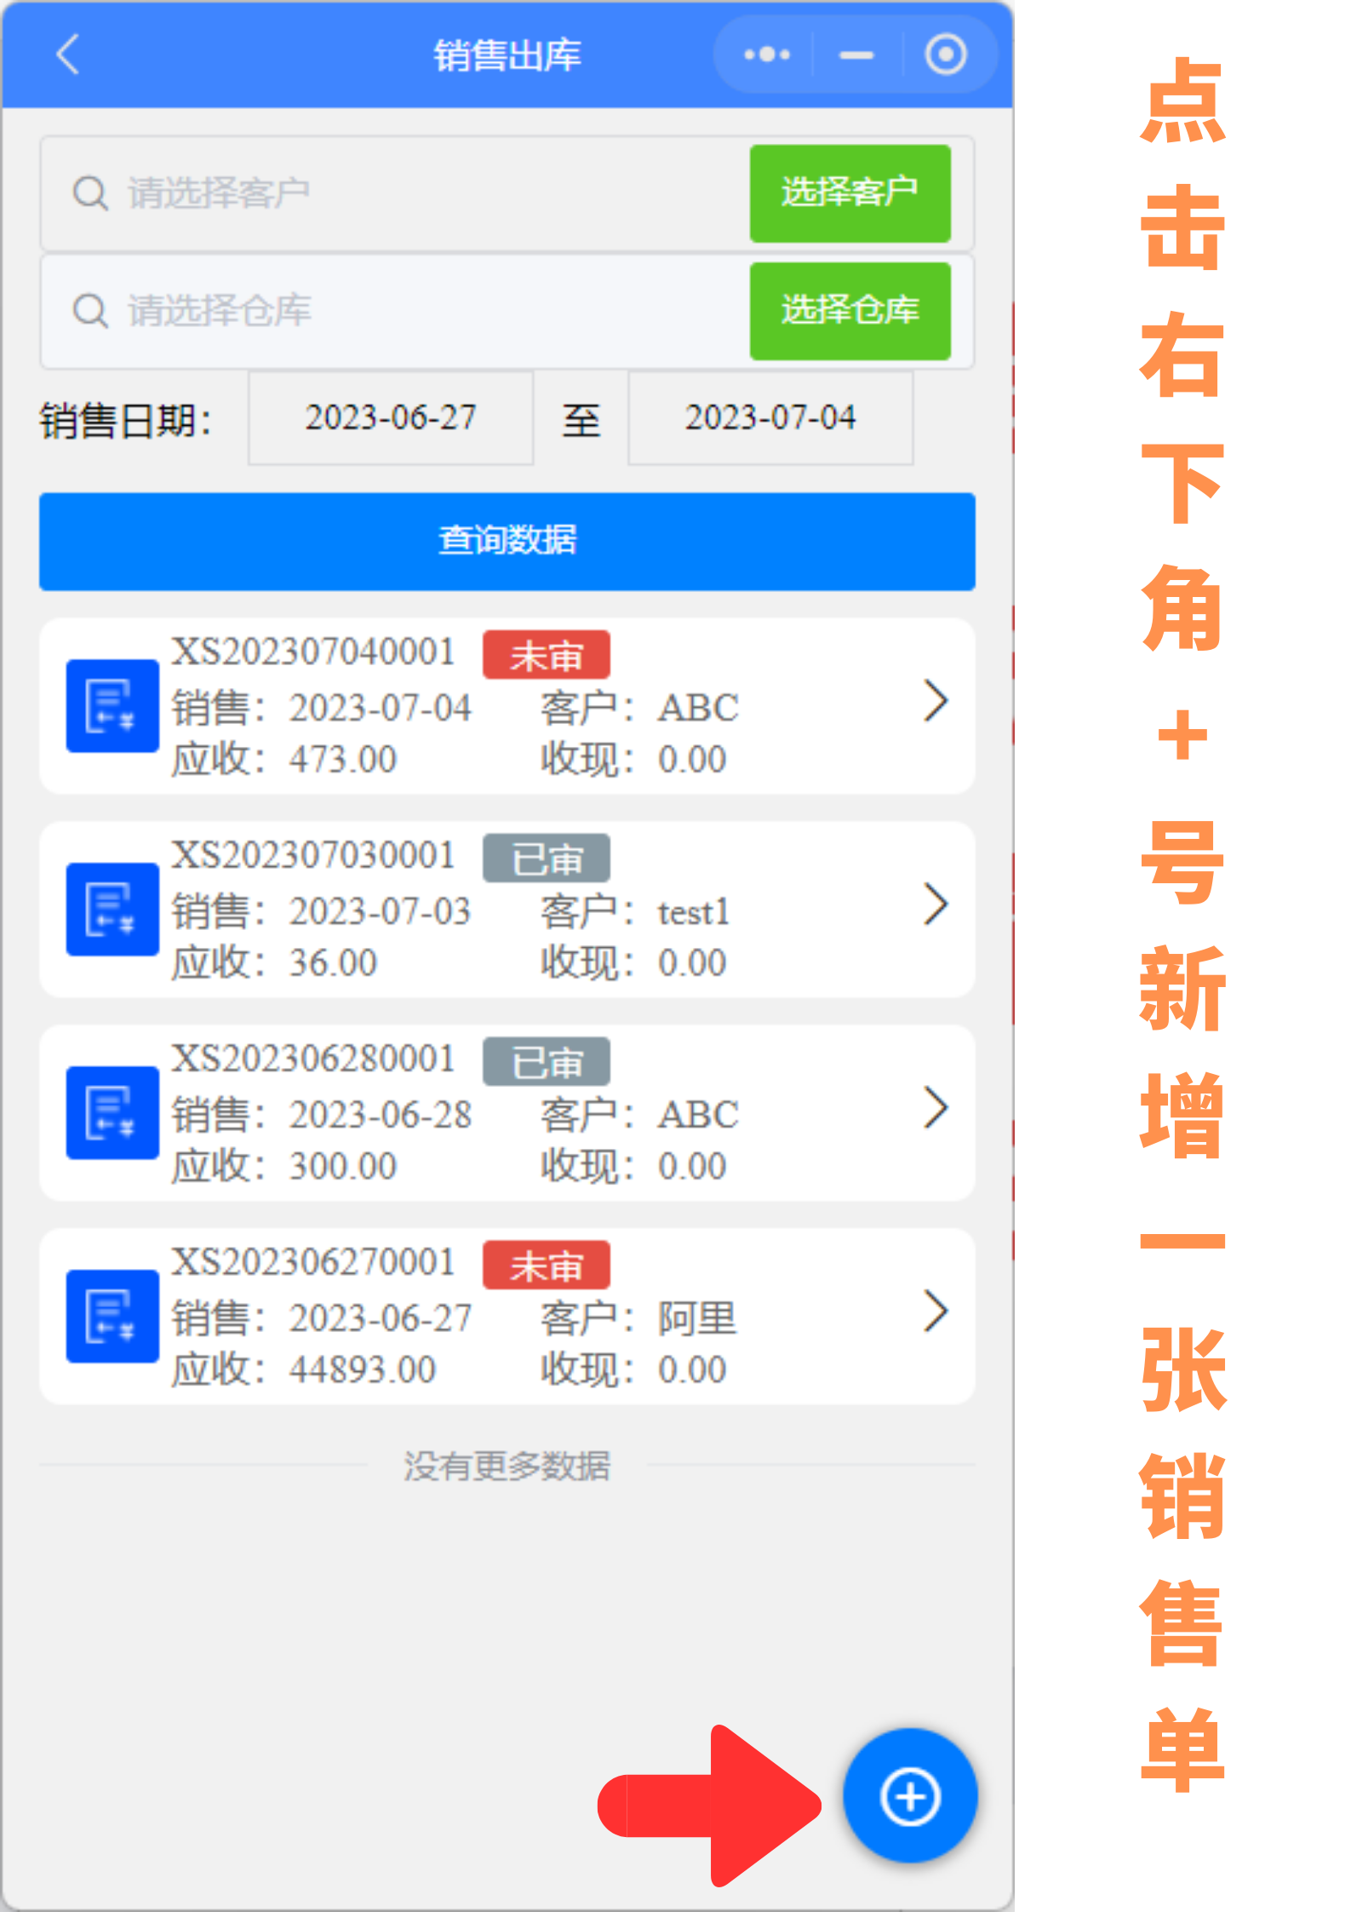Select order number XS202306270001

click(x=313, y=1262)
